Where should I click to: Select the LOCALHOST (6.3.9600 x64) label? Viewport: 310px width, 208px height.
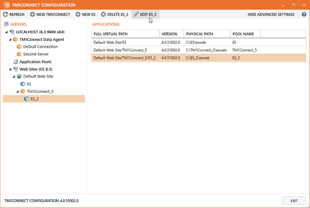[x=40, y=32]
